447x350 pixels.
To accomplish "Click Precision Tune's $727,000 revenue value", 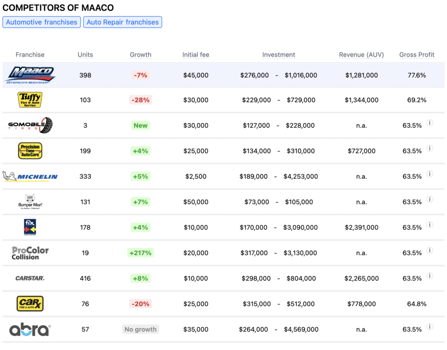I will (x=361, y=151).
